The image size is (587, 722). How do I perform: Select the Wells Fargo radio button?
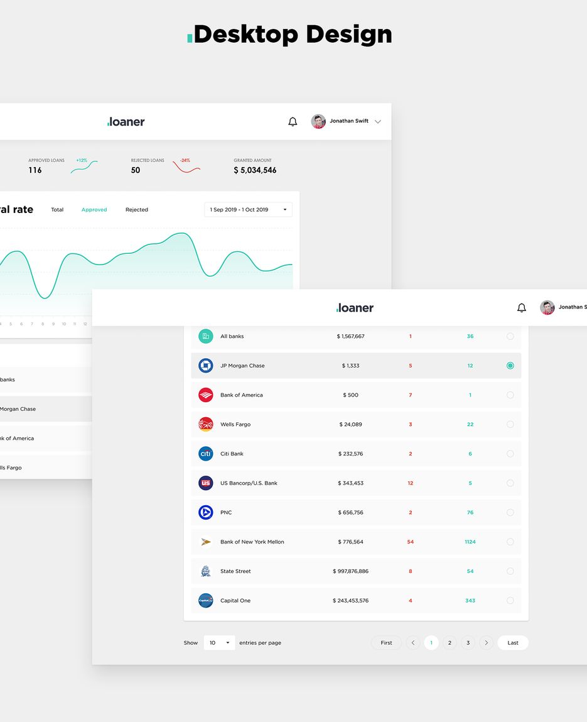coord(510,424)
